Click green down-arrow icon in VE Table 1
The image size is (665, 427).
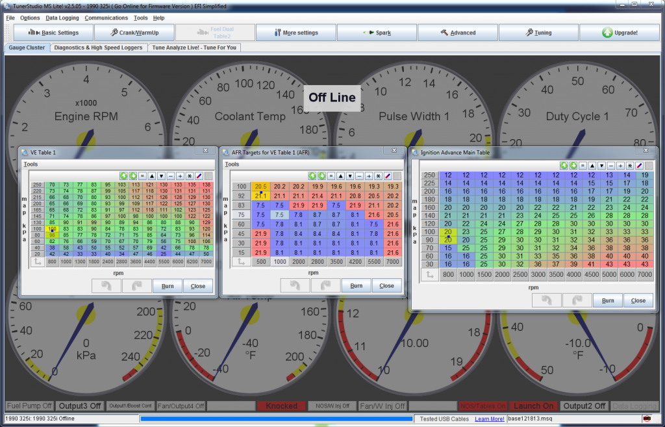click(132, 175)
